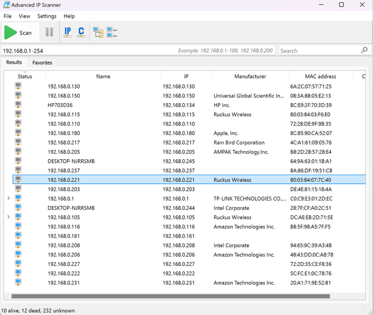Click computer icon for 192.168.0.221 row
Screen dimensions: 374x315
(x=18, y=180)
